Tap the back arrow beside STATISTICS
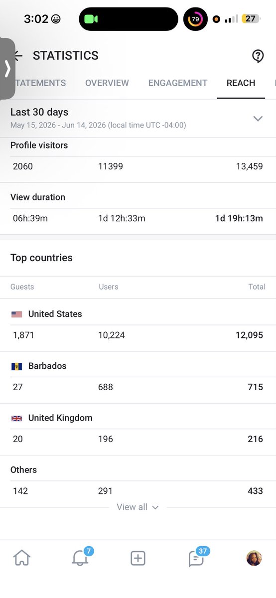 (x=19, y=55)
